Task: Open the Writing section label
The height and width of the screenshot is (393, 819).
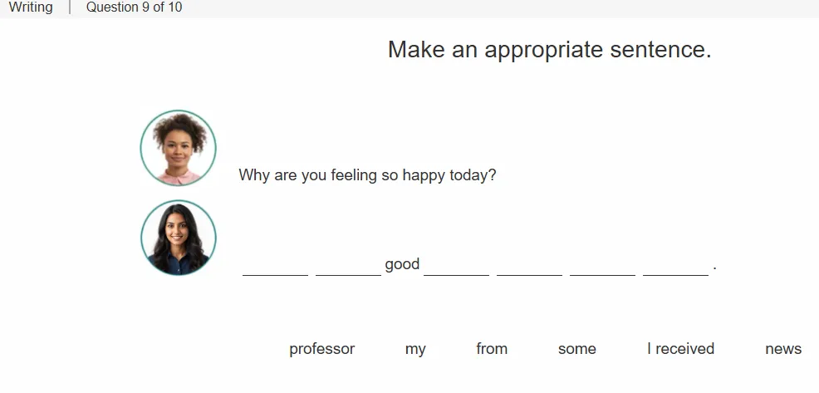Action: point(31,7)
